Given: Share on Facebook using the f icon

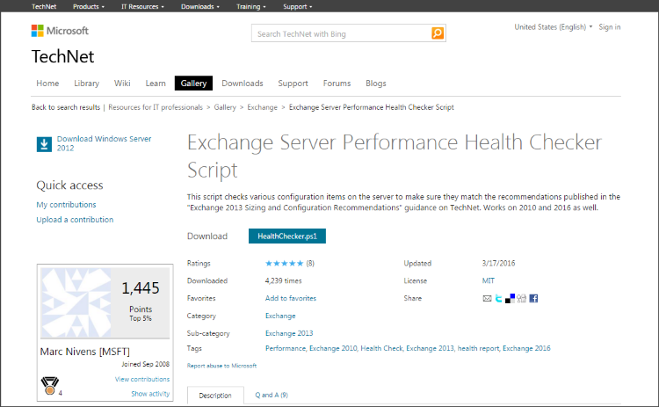Looking at the screenshot, I should (533, 299).
